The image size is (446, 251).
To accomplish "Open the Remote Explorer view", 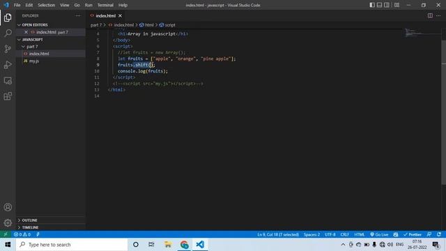I will click(x=8, y=81).
